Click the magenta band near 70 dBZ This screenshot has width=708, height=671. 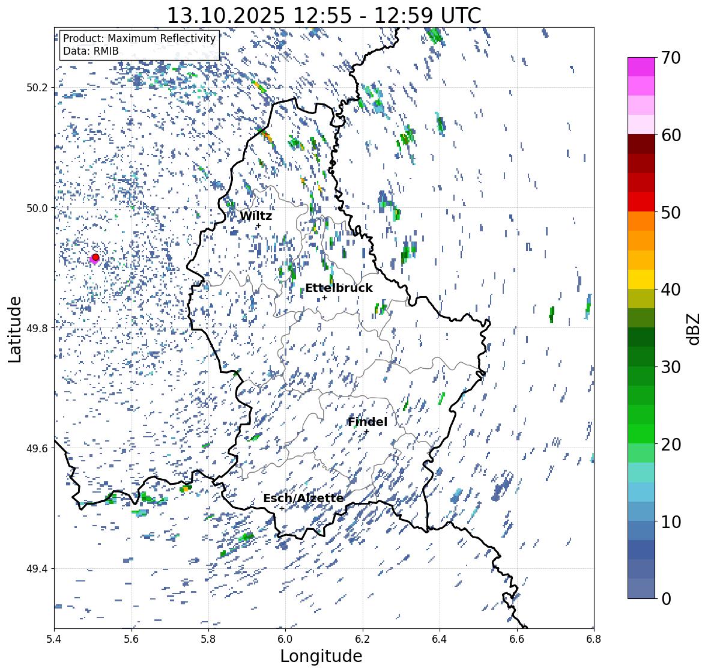[x=641, y=67]
